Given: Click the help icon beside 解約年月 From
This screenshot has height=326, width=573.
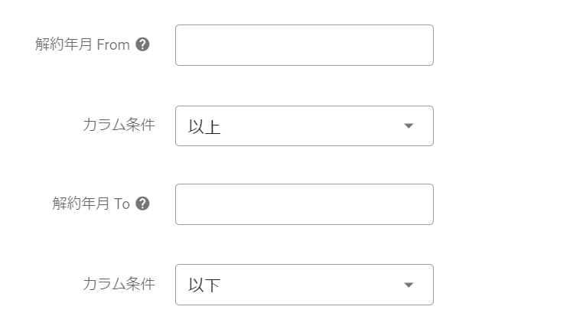Looking at the screenshot, I should [x=142, y=44].
